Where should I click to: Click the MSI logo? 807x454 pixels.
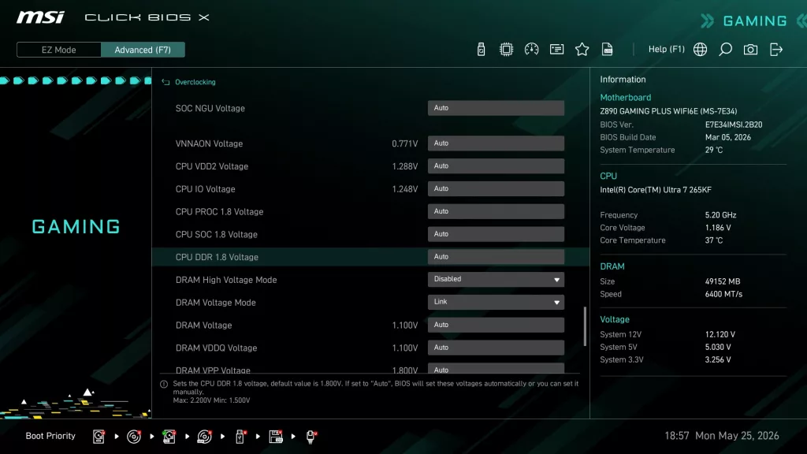coord(41,17)
